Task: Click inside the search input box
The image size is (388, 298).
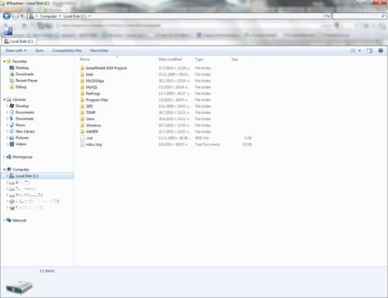Action: pos(356,16)
